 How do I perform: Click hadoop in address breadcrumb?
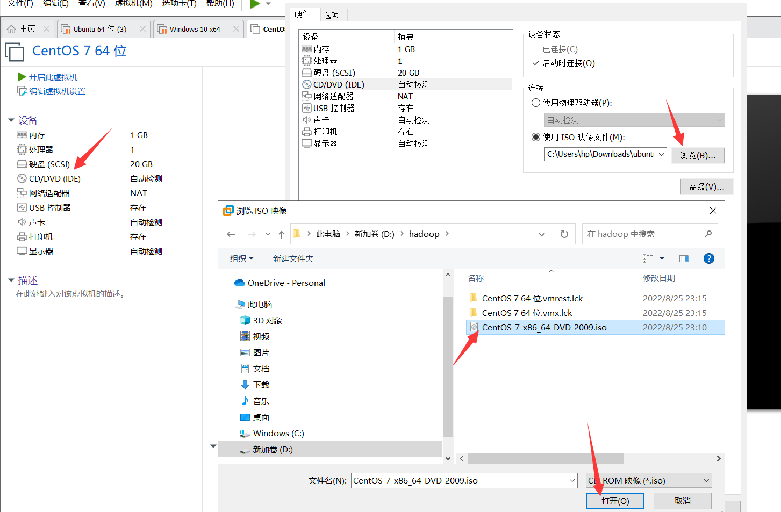coord(424,234)
